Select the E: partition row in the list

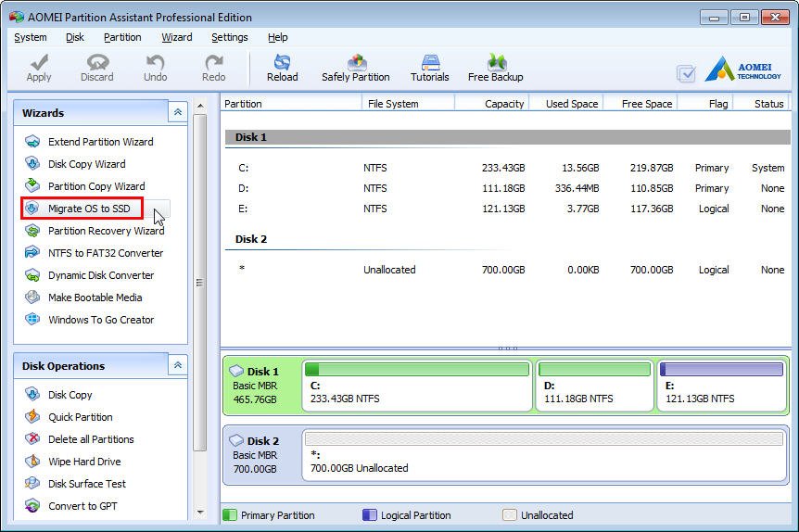pos(505,209)
